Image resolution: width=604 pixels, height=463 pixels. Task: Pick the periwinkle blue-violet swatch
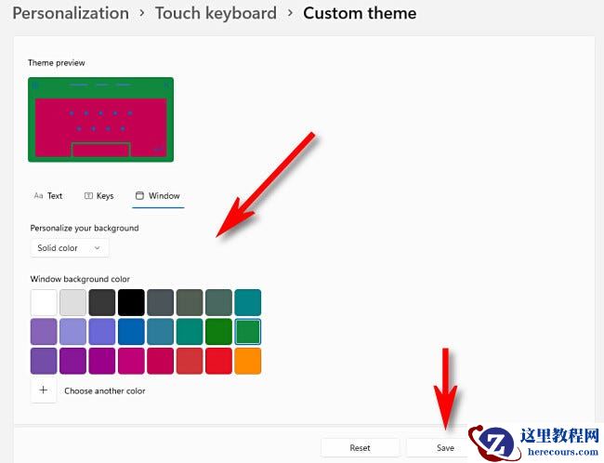pos(102,332)
